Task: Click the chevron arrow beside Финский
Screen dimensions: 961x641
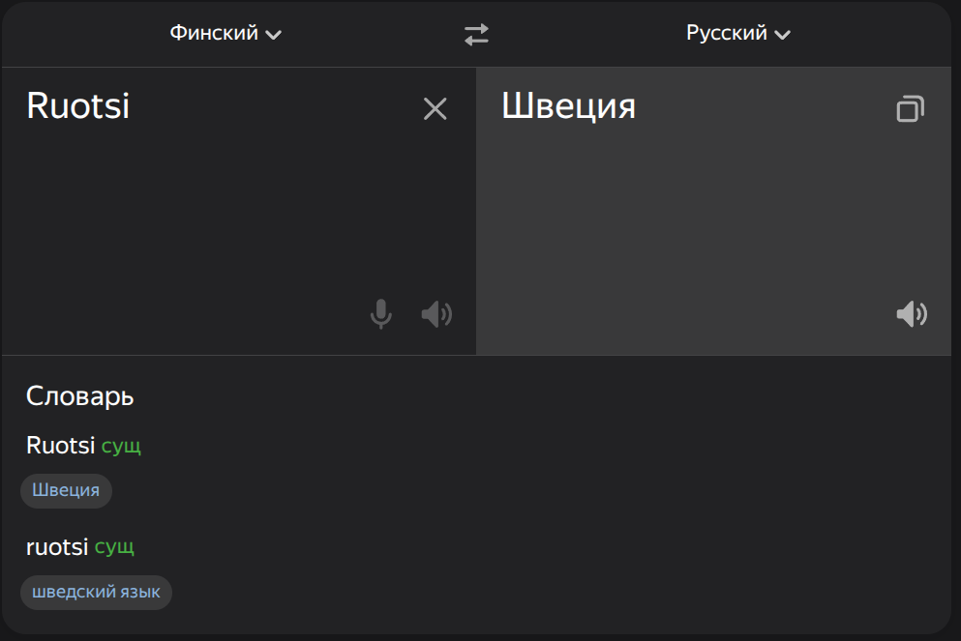Action: [274, 35]
